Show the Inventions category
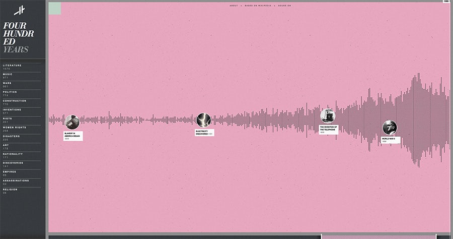Viewport: 453px width, 239px height. click(x=12, y=110)
